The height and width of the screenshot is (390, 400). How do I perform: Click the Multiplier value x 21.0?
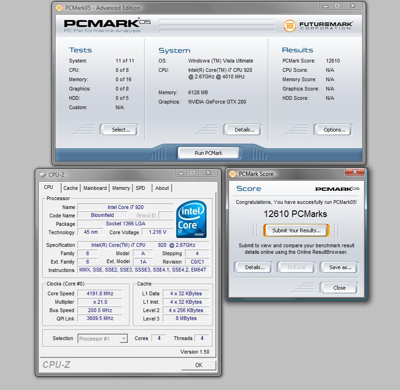point(100,302)
